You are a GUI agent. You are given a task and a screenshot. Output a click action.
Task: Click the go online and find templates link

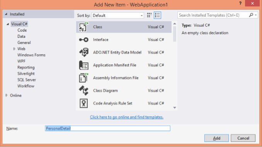(x=127, y=117)
